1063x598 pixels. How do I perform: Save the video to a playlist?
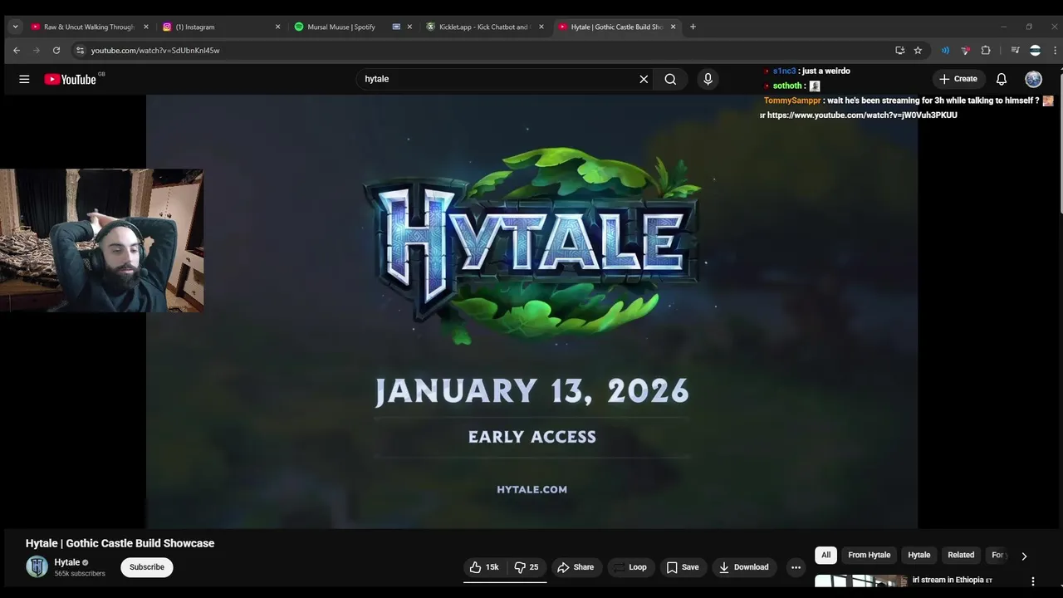point(683,567)
